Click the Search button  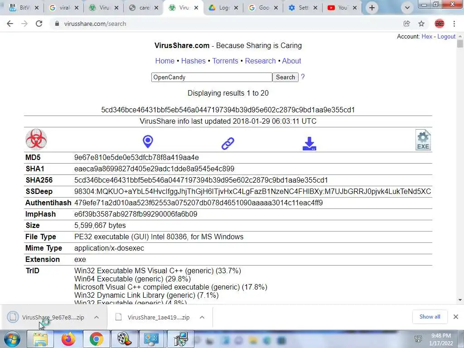point(285,77)
